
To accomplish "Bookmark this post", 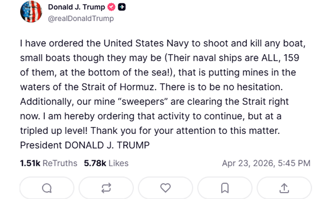I will [225, 188].
